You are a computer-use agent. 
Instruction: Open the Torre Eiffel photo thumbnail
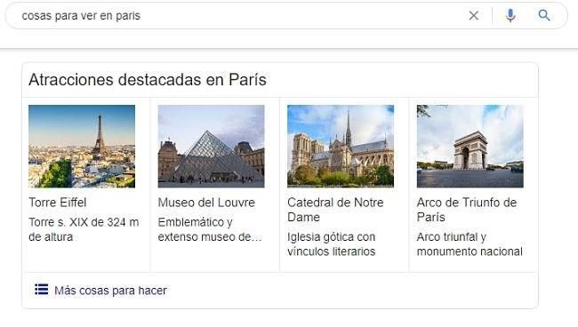tap(82, 147)
